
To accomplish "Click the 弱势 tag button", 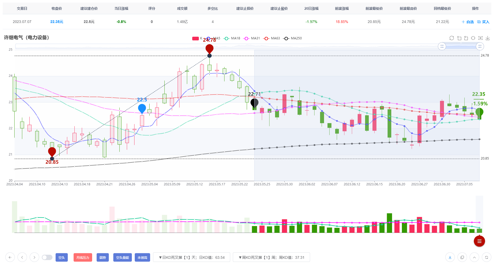I will click(x=103, y=257).
